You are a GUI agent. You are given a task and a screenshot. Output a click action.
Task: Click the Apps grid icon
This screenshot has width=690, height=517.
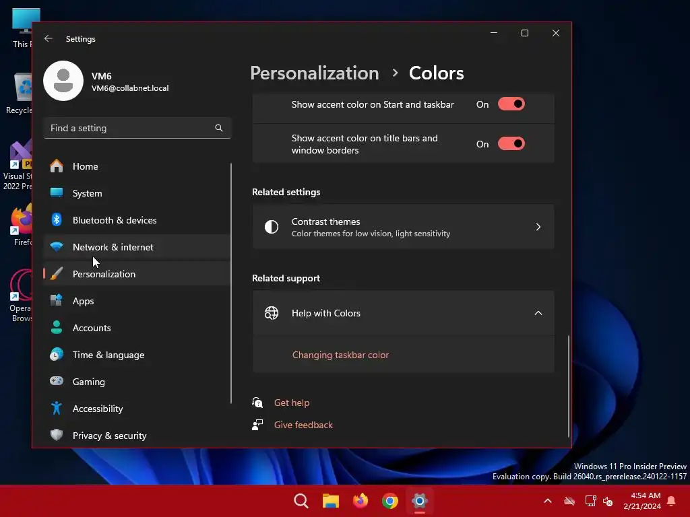coord(57,301)
